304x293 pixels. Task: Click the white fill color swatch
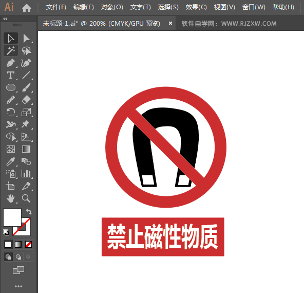12,217
